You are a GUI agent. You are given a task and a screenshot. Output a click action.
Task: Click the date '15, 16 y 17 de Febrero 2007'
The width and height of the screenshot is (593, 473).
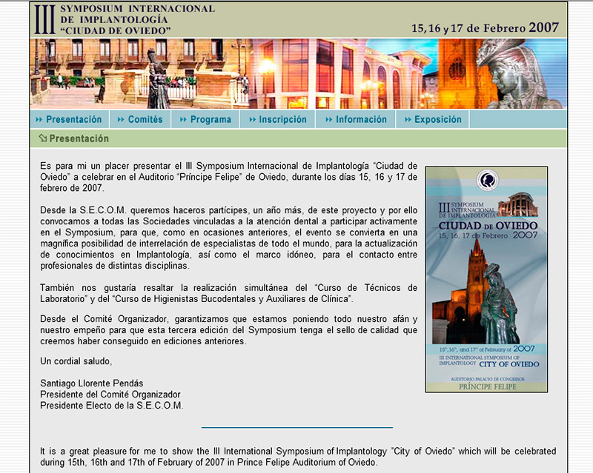pyautogui.click(x=486, y=27)
